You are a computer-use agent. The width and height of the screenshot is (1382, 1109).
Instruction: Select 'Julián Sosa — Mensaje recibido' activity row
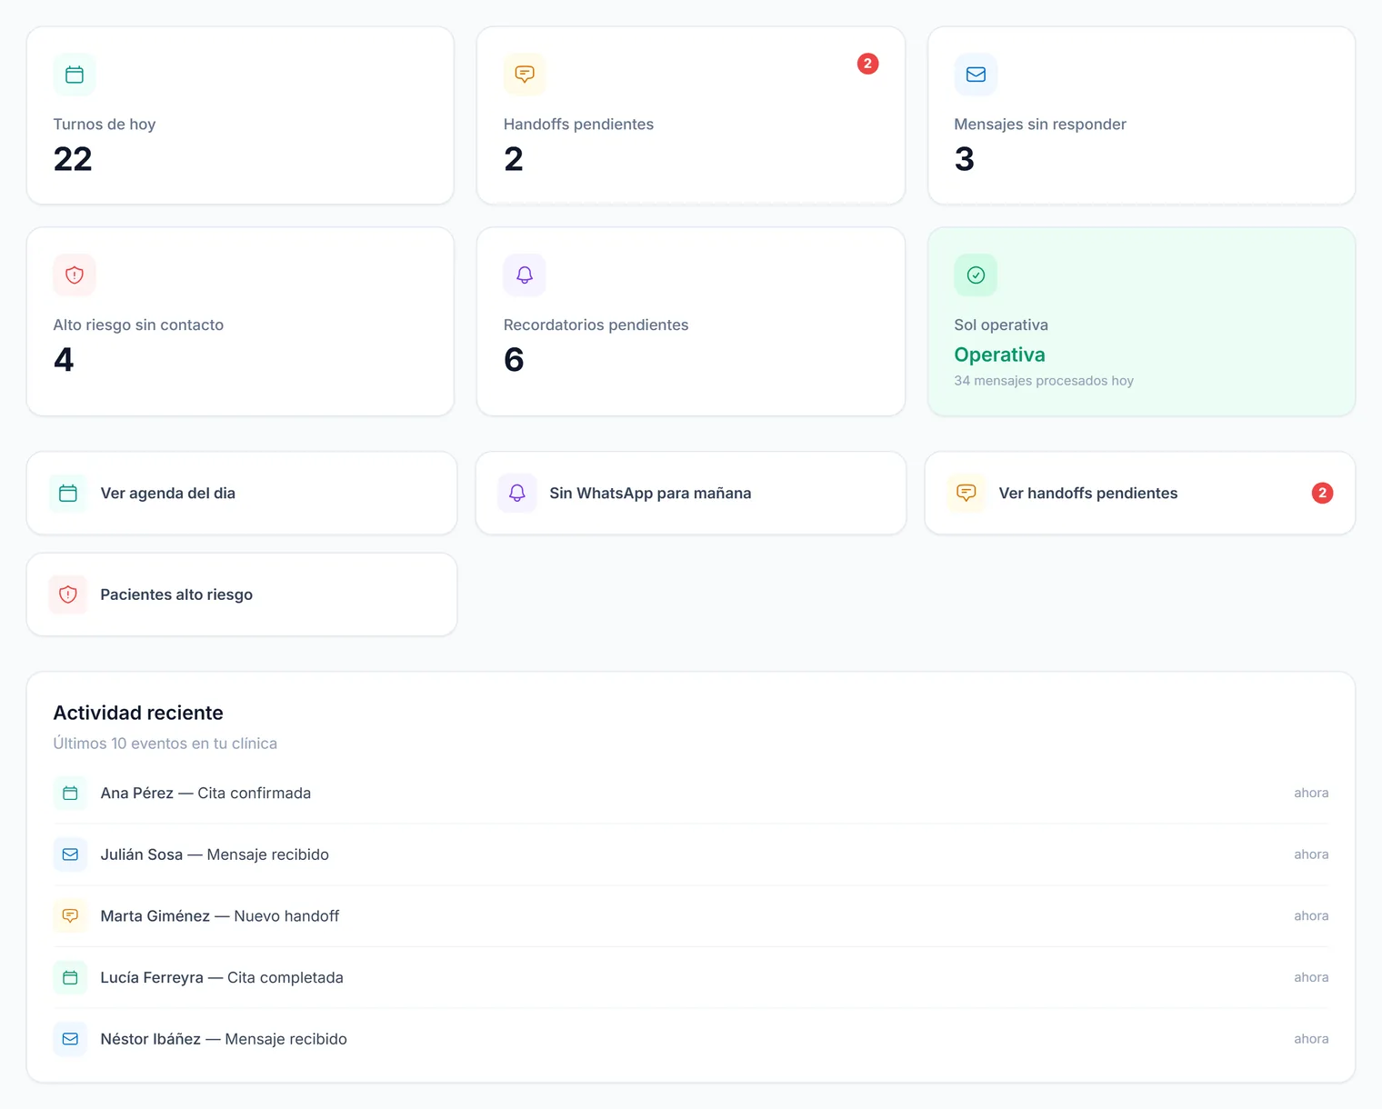[691, 854]
